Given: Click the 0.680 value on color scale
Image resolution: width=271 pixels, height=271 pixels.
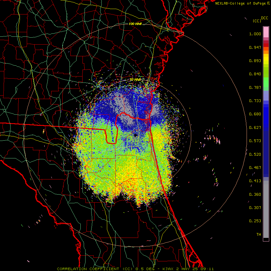Looking at the screenshot, I should (255, 114).
